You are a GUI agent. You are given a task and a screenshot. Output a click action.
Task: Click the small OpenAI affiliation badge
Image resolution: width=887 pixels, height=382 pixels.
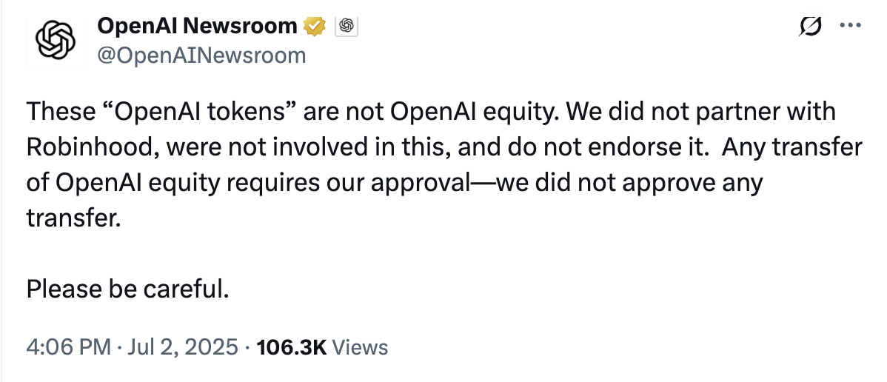pos(346,27)
